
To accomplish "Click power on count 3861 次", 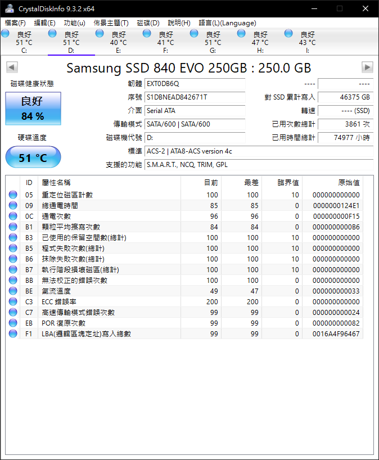I will pos(346,124).
